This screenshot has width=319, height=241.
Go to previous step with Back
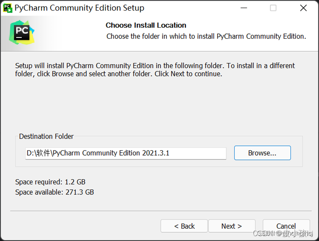click(x=184, y=226)
